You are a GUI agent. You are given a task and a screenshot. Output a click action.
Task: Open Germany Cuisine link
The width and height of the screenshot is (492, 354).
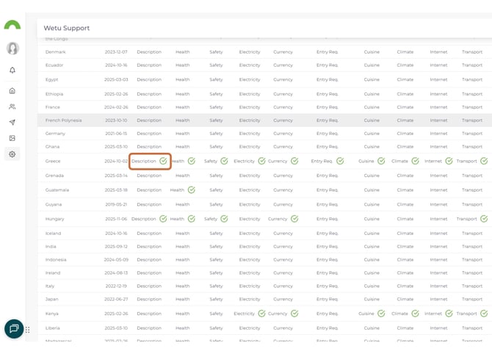point(372,134)
